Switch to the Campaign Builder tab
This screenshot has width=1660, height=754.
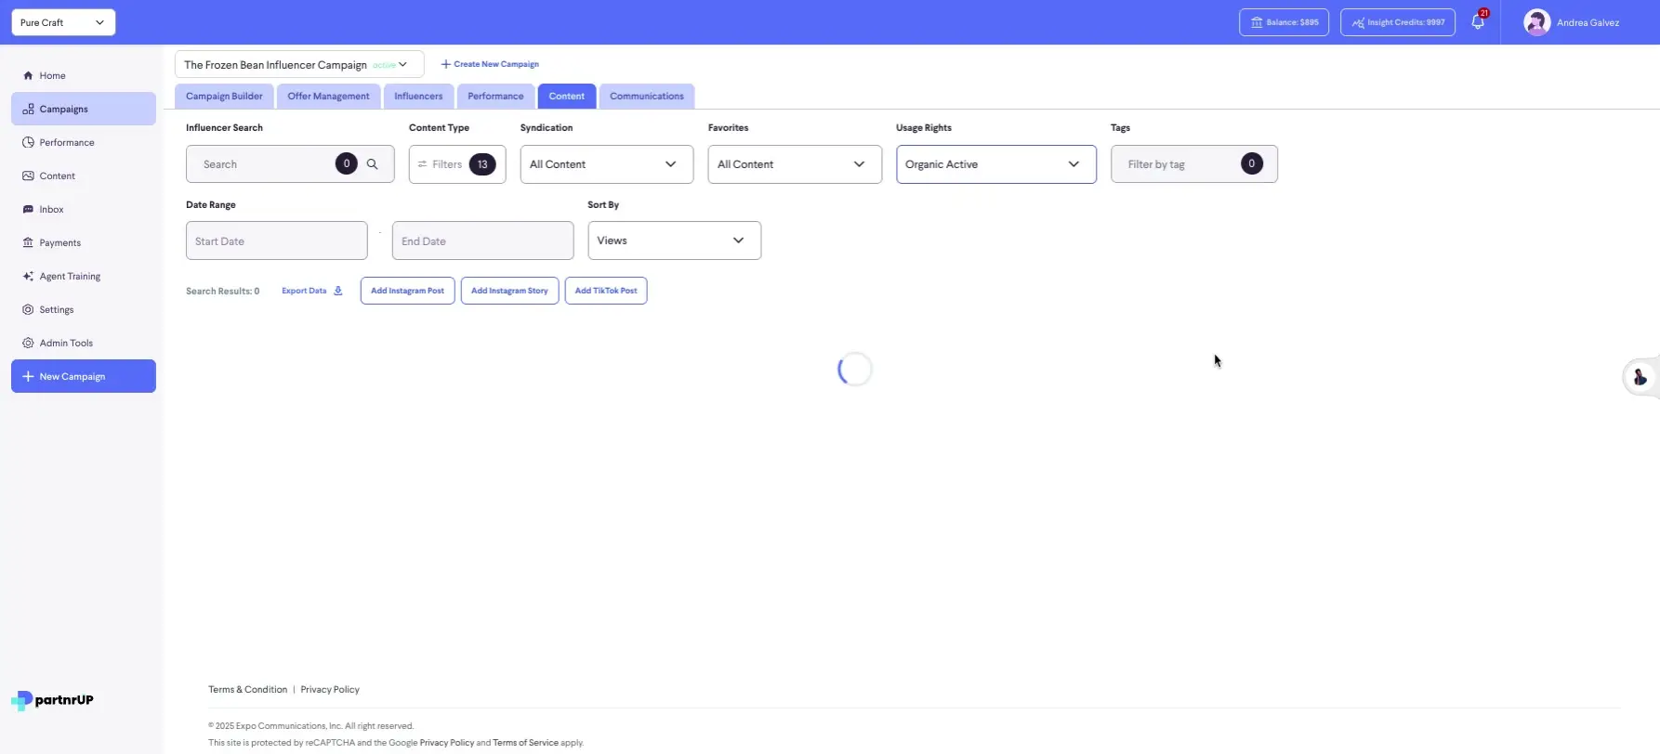[224, 97]
